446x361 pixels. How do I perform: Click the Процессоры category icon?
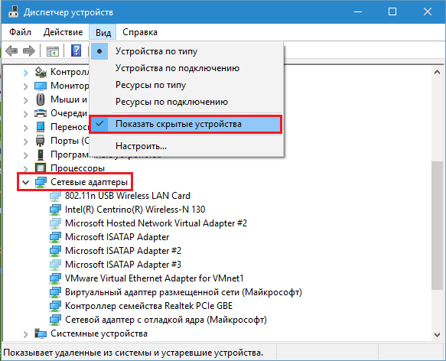(41, 167)
